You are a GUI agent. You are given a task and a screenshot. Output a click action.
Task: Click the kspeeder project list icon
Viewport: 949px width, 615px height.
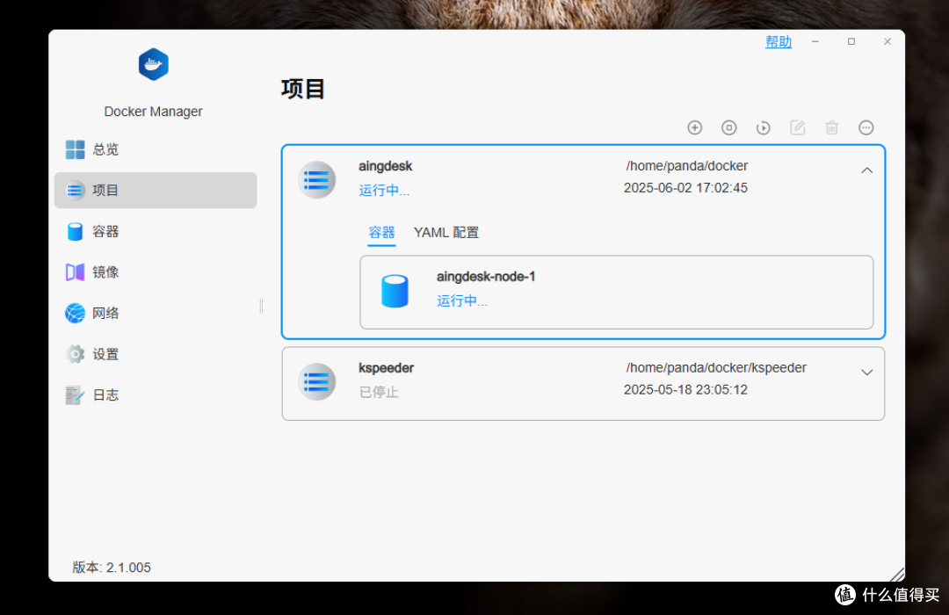tap(316, 381)
